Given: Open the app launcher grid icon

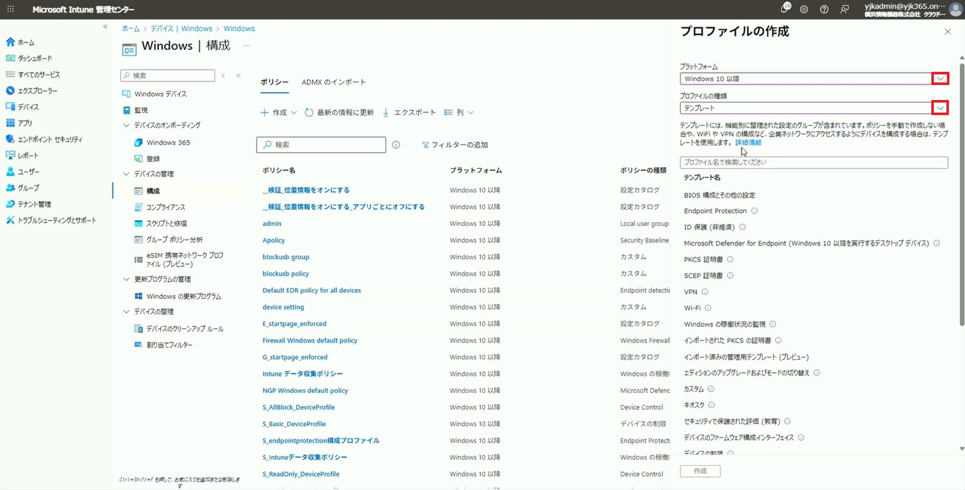Looking at the screenshot, I should (11, 9).
